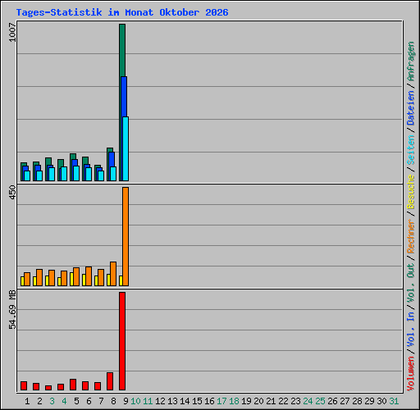Click green weekend day "11" on the x-axis
Image resolution: width=420 pixels, height=410 pixels.
(x=148, y=401)
